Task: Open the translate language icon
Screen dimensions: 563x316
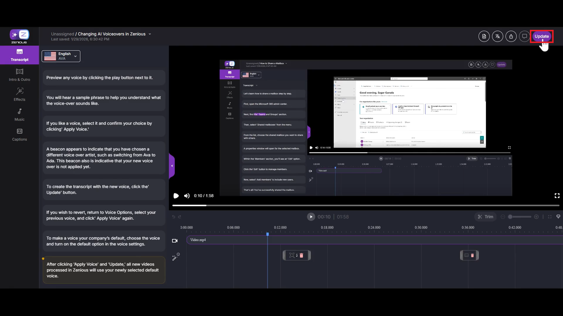Action: click(498, 36)
